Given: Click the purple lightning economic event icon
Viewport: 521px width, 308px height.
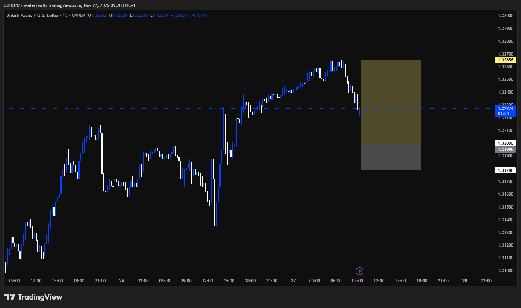Looking at the screenshot, I should pos(359,271).
